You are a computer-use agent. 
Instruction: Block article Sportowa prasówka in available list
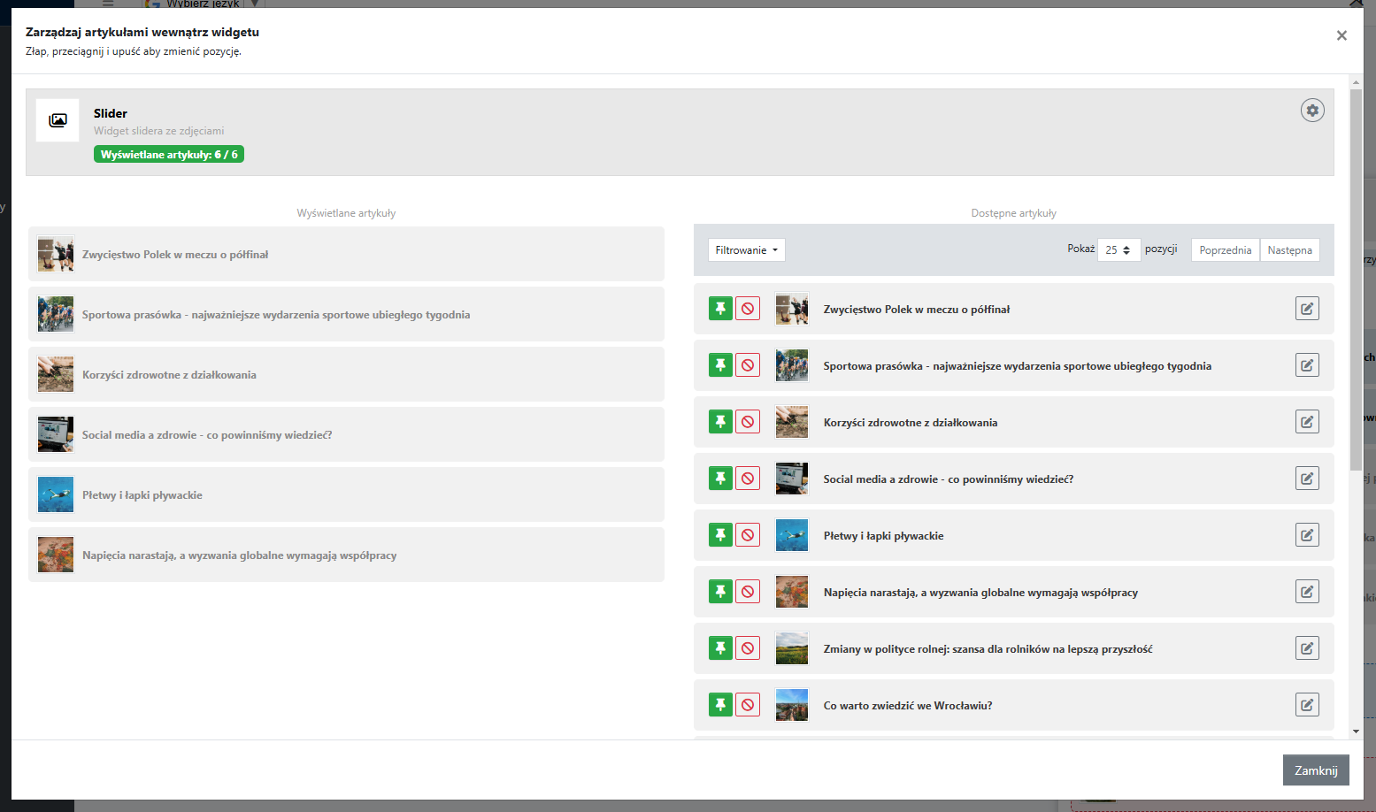click(748, 365)
